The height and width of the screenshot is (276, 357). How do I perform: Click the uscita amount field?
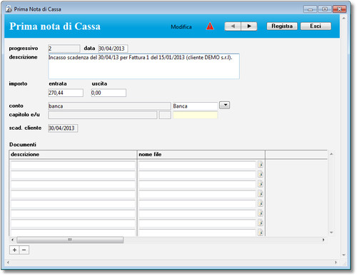click(109, 93)
